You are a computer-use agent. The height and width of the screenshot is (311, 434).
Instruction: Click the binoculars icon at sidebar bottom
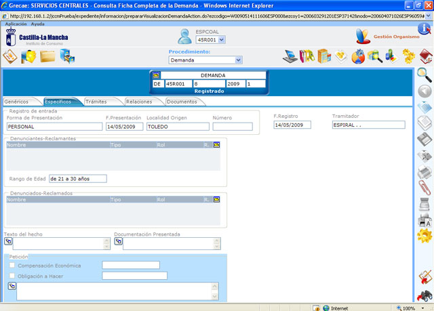click(425, 295)
